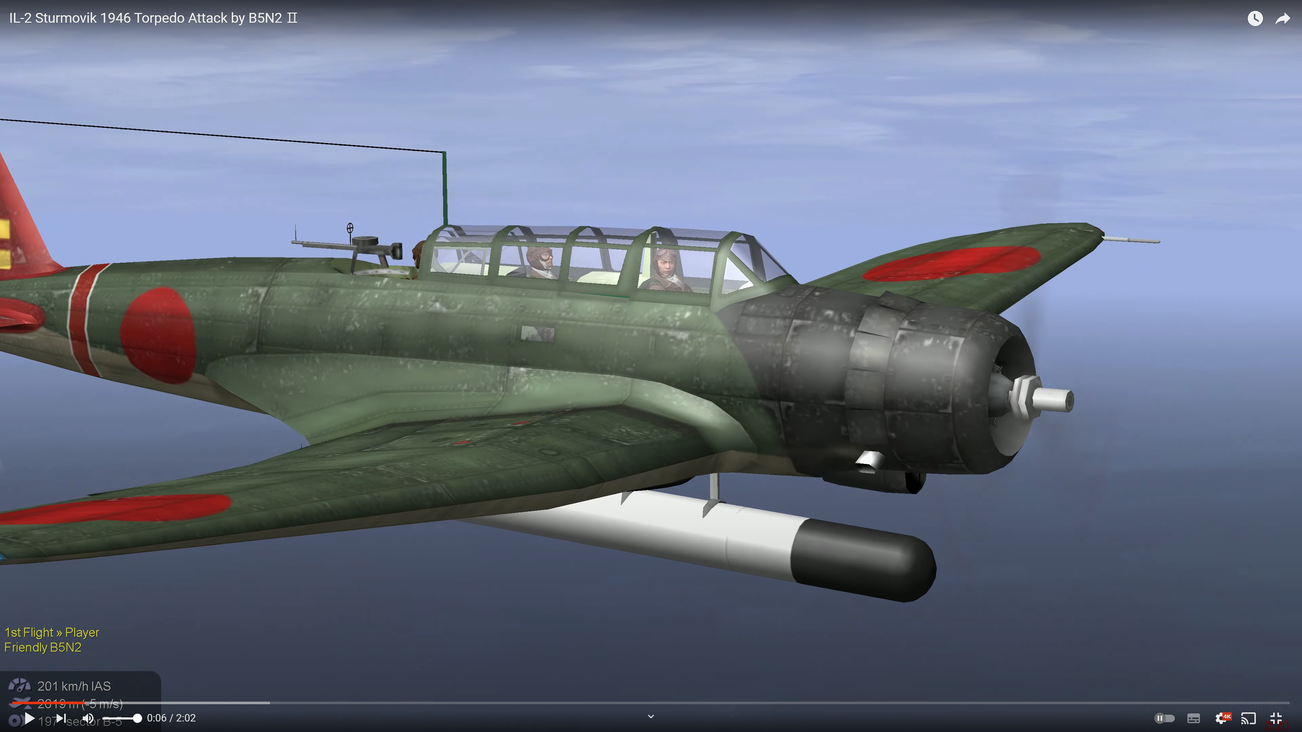
Task: Open the settings gear with 4K badge
Action: click(x=1222, y=718)
